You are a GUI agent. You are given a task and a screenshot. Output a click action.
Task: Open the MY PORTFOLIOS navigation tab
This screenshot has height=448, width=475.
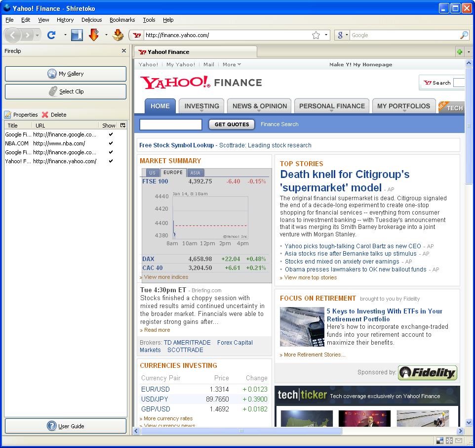point(404,106)
